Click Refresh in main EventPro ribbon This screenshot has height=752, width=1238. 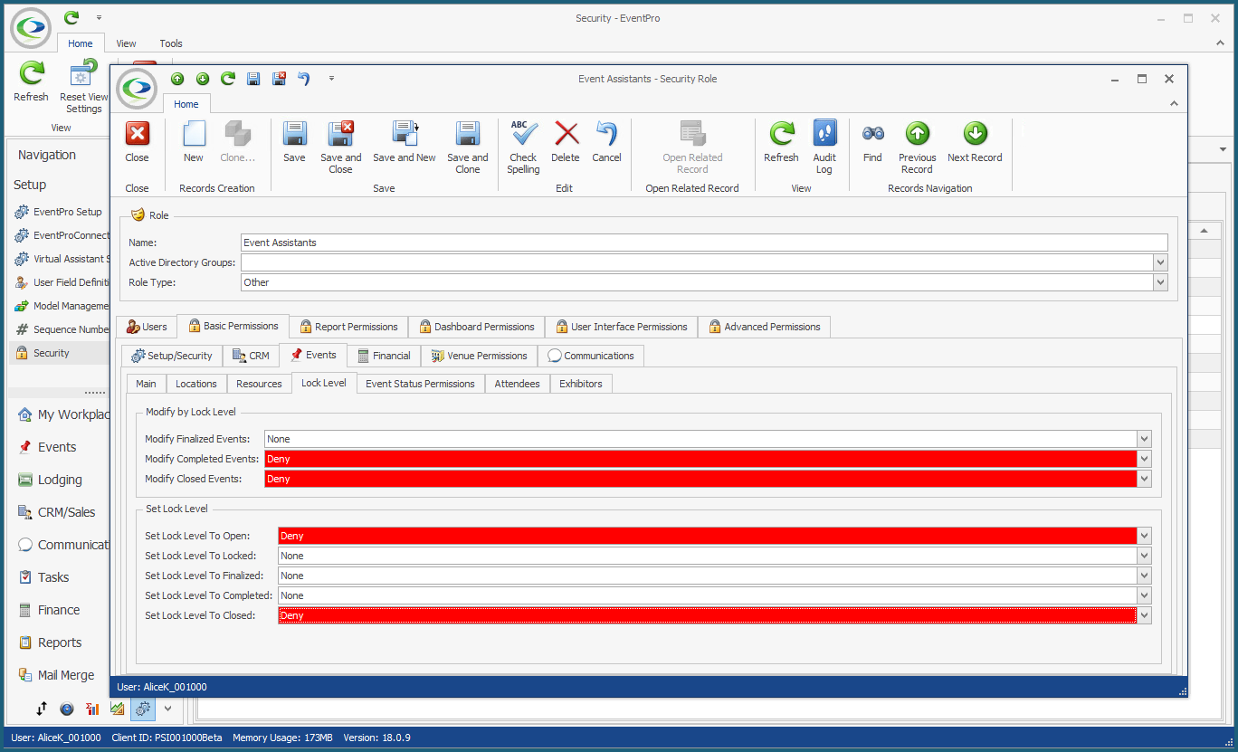coord(32,81)
